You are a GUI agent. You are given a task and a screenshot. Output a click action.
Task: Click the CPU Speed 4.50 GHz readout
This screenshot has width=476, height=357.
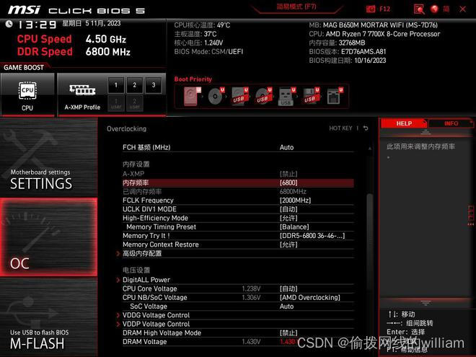click(x=71, y=39)
